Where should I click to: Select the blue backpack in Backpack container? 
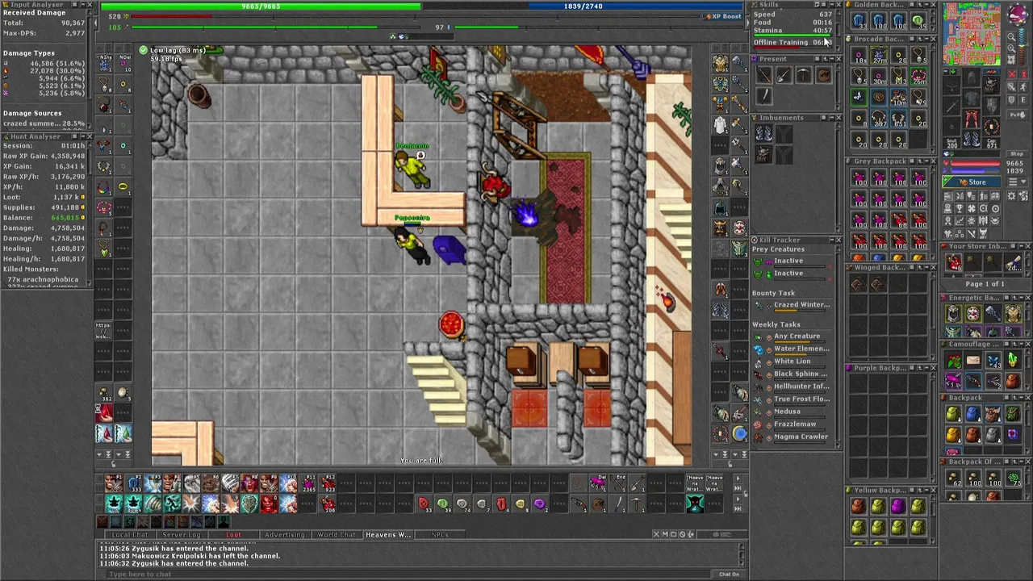click(x=972, y=415)
